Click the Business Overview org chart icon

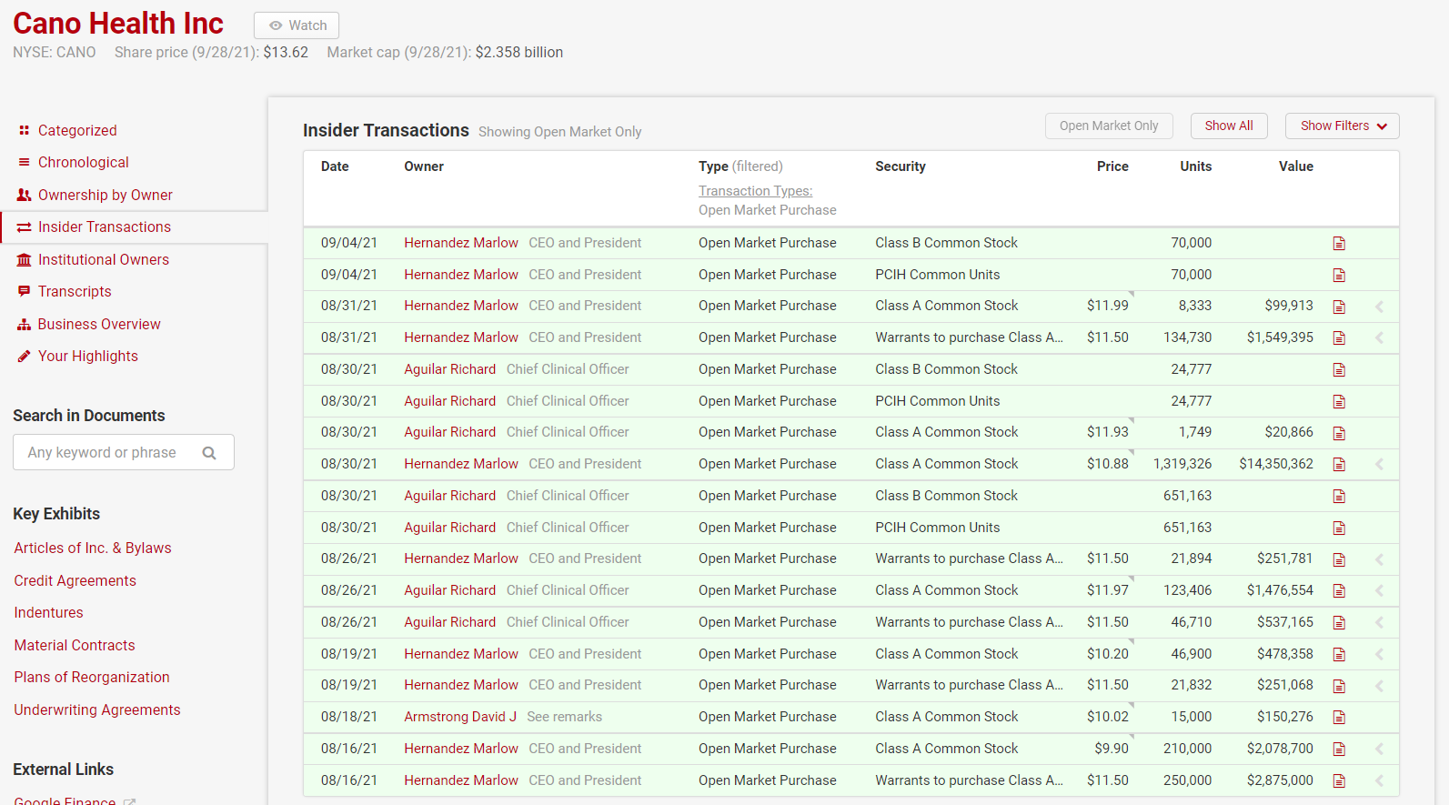click(x=25, y=324)
